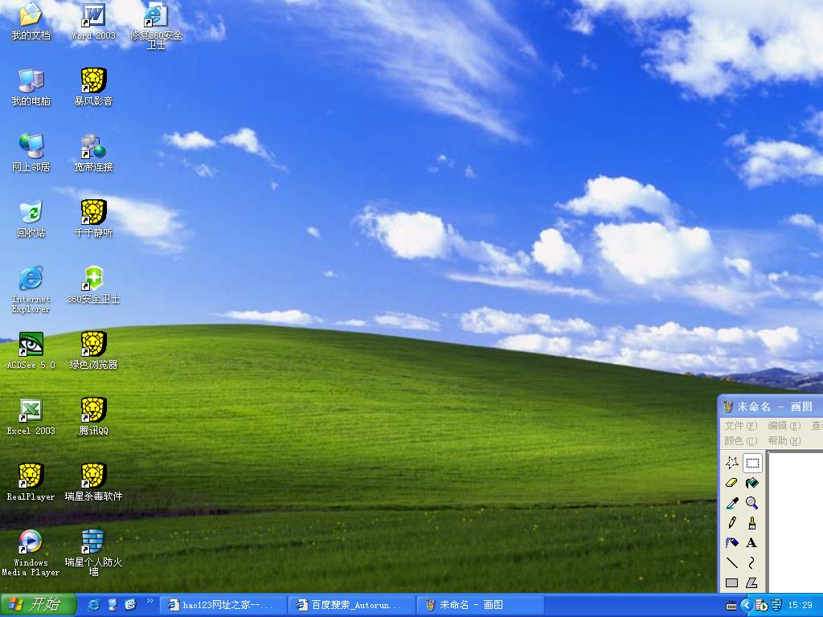Screen dimensions: 823x617
Task: Select the straight Line tool in Paint
Action: (731, 562)
